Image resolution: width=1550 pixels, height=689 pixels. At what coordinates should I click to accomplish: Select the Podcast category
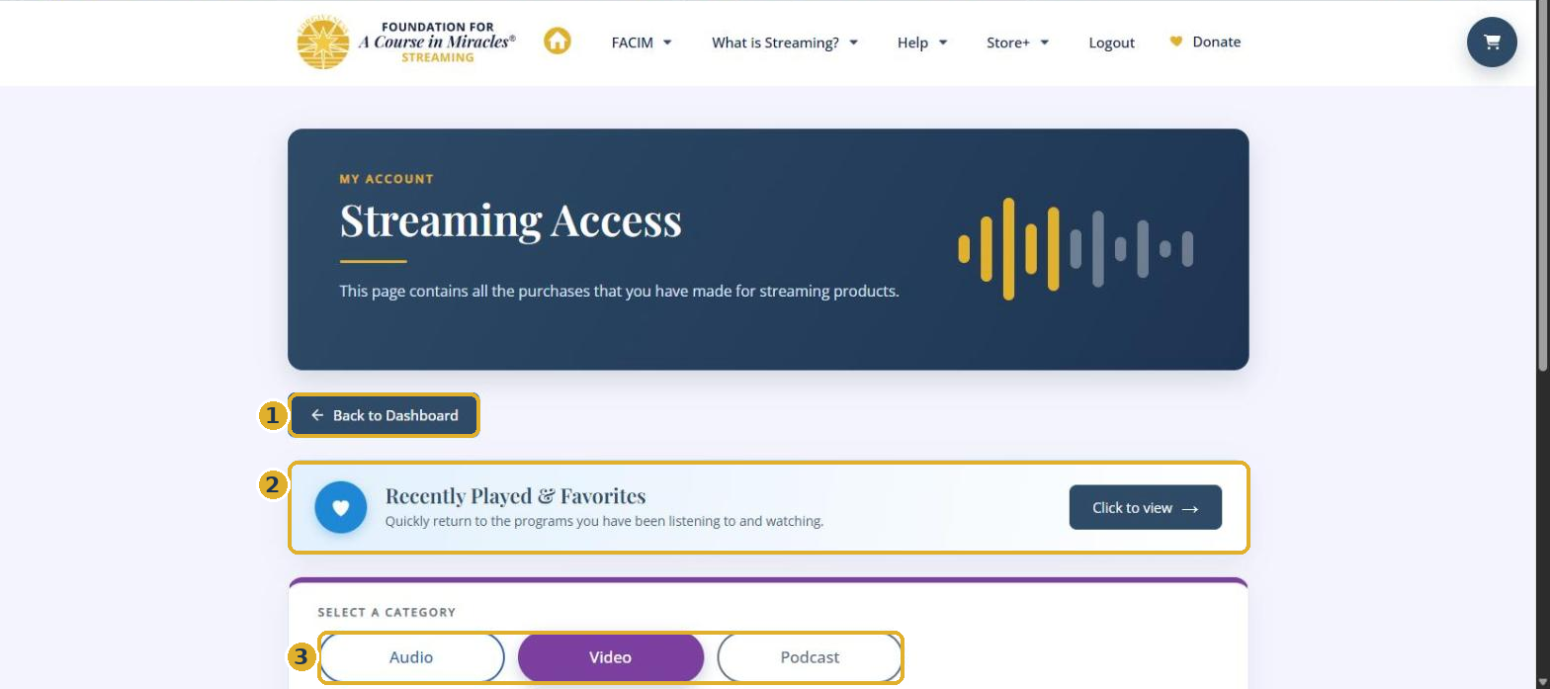(810, 657)
